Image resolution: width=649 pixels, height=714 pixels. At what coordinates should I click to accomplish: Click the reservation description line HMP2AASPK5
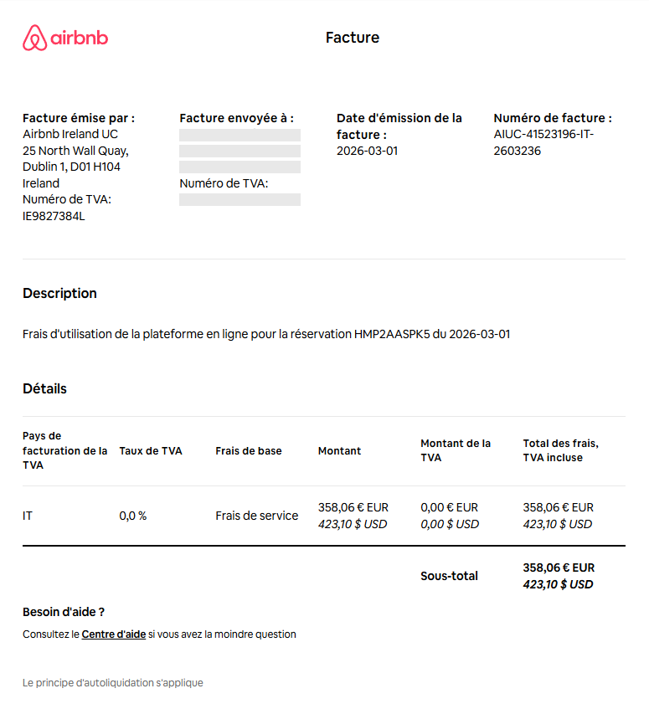266,334
